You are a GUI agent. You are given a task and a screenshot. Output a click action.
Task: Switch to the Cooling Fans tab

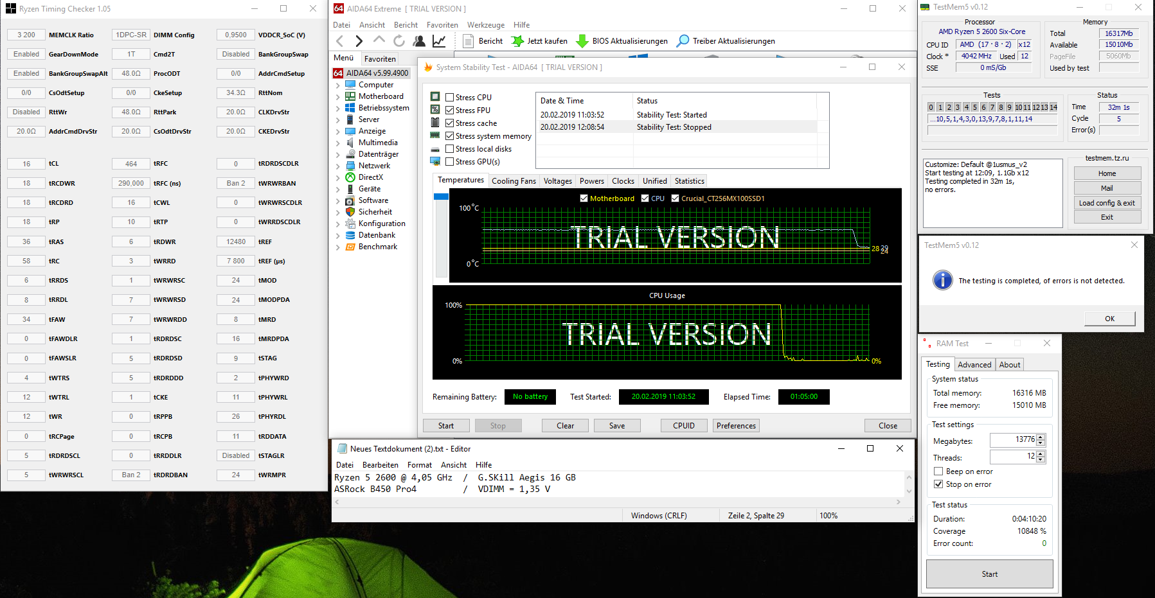pyautogui.click(x=514, y=181)
